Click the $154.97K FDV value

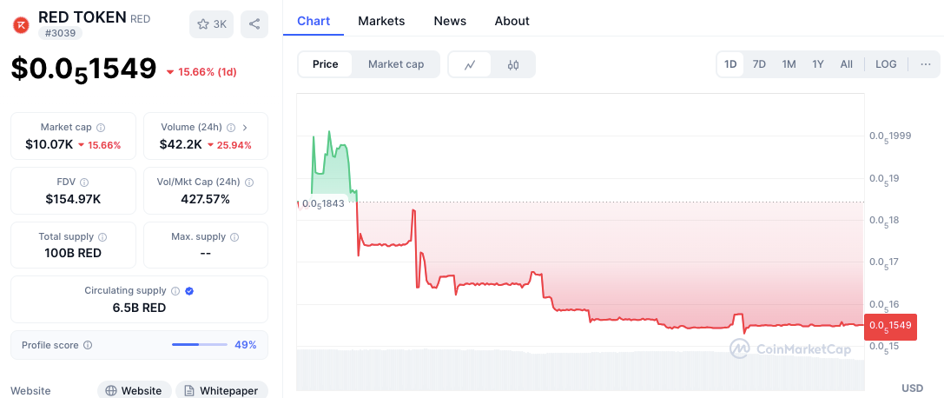tap(74, 199)
